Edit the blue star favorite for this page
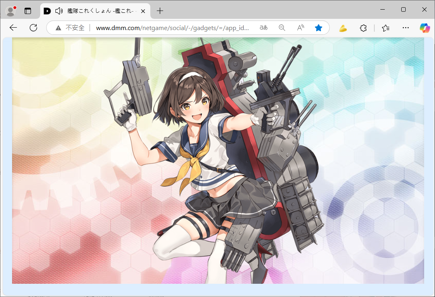This screenshot has width=435, height=297. tap(319, 28)
